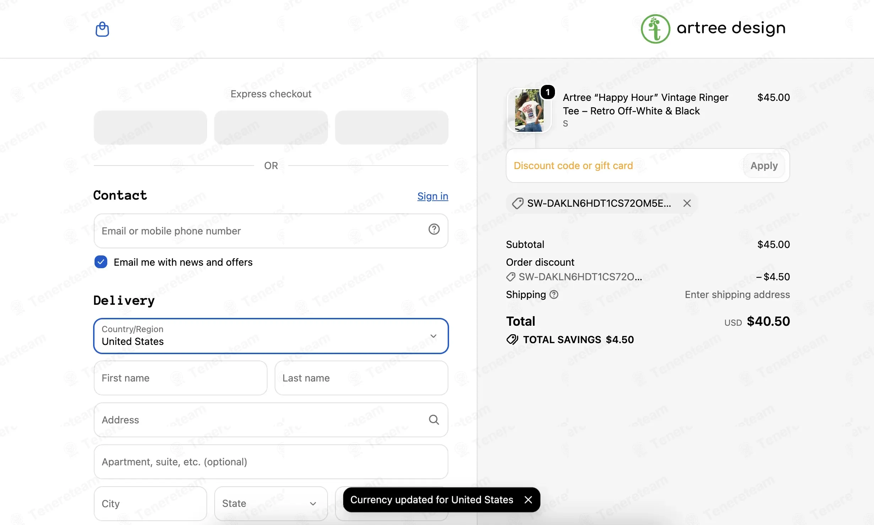874x525 pixels.
Task: Click the City input field
Action: 150,504
